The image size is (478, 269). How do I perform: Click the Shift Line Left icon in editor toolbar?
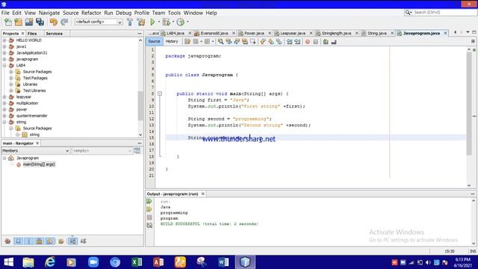(289, 42)
